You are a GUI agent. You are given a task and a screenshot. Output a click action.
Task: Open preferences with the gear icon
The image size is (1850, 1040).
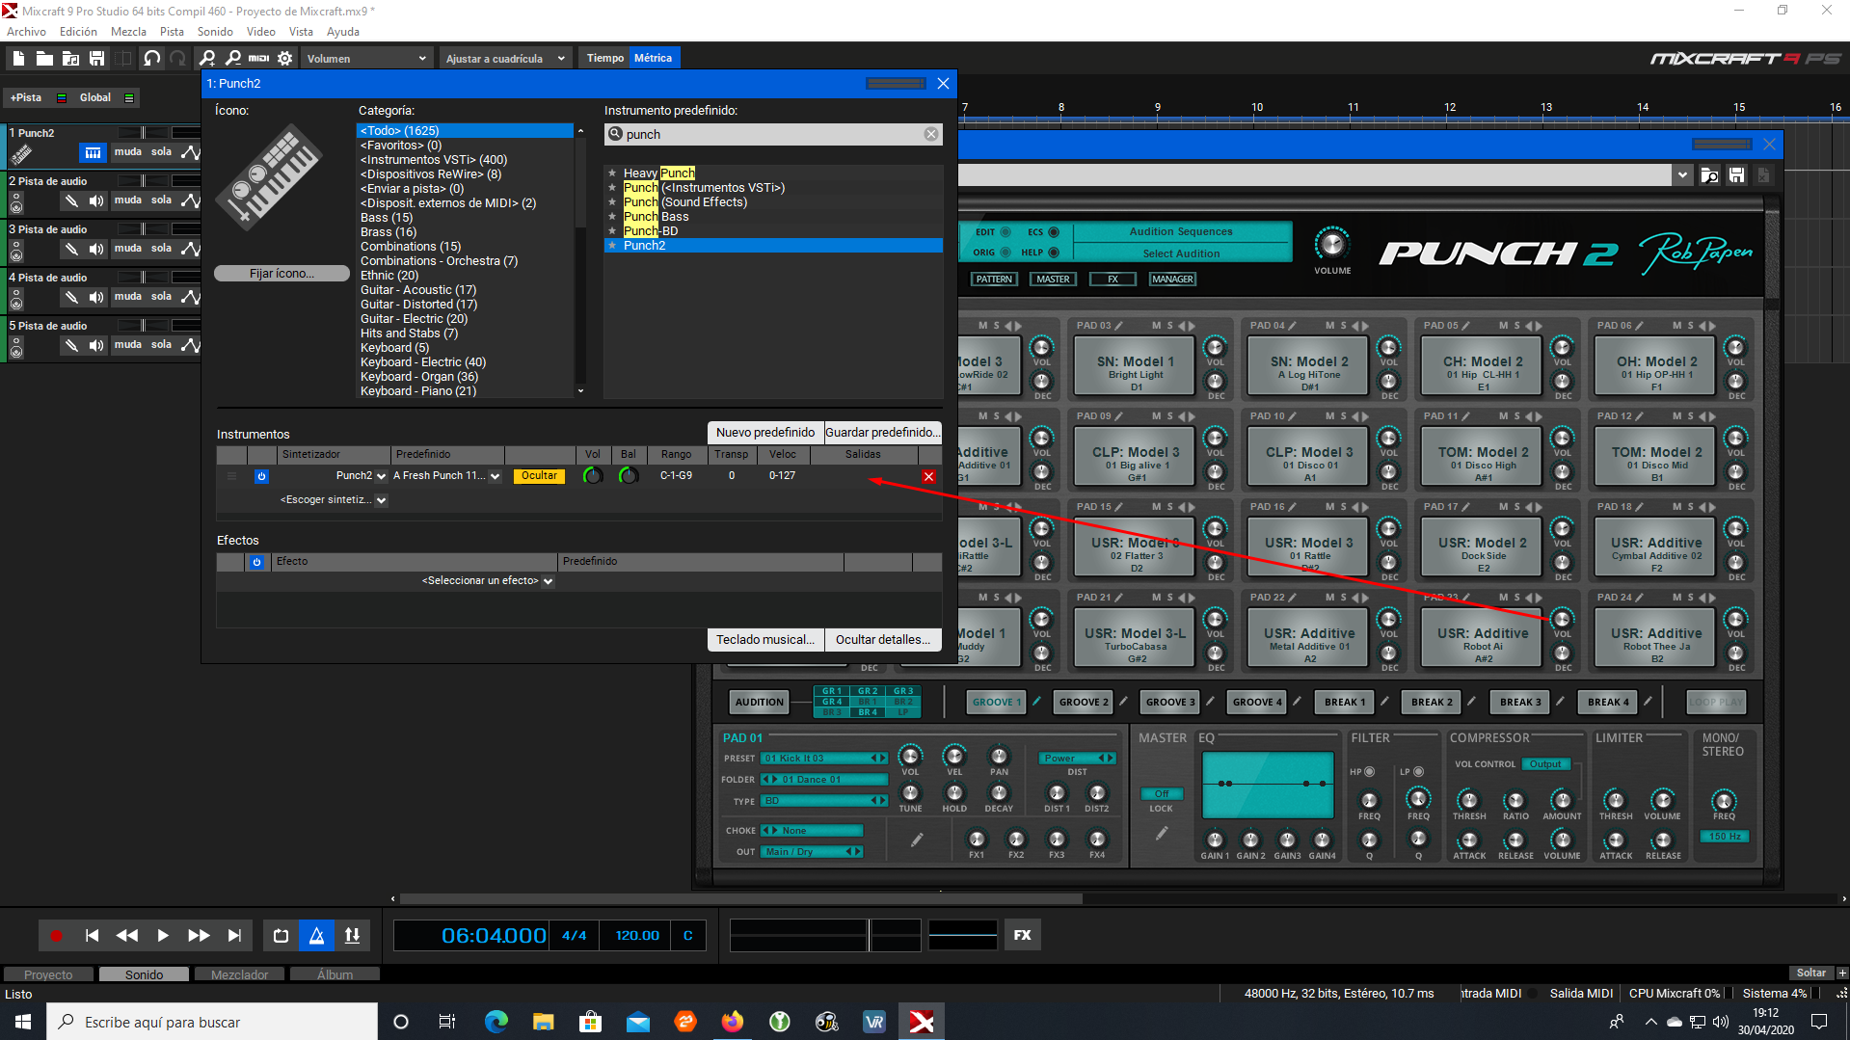pyautogui.click(x=285, y=59)
